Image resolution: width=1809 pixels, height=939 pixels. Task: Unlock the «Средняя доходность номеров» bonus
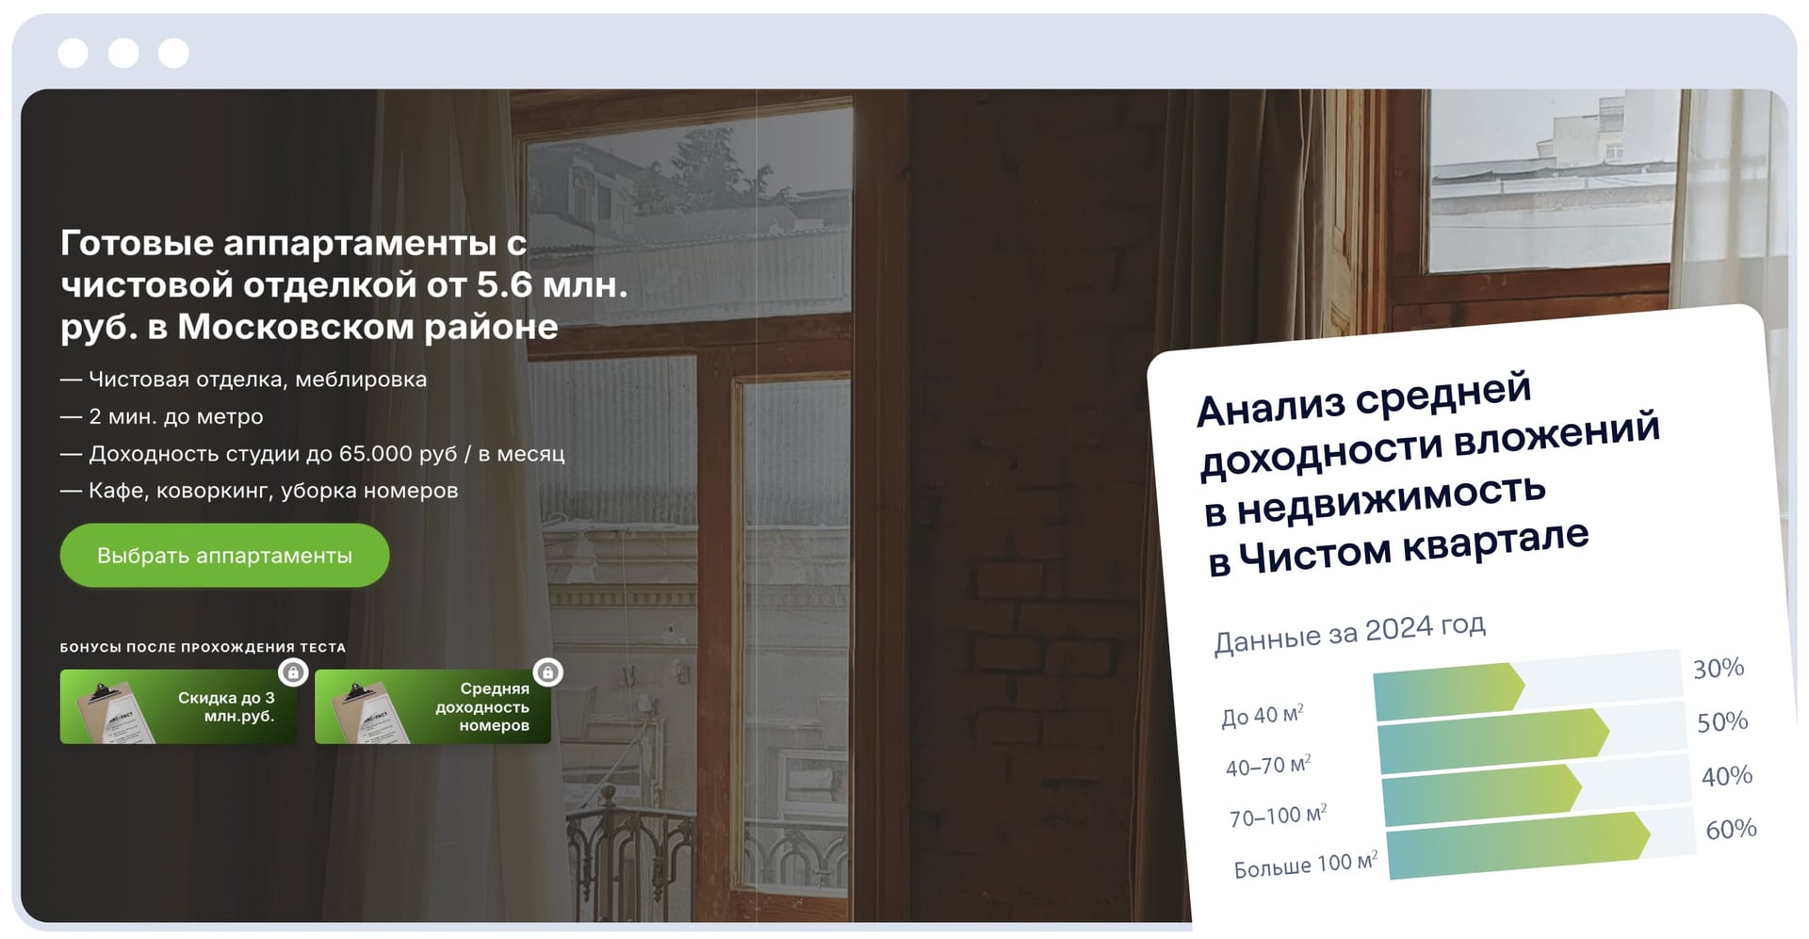click(x=433, y=706)
